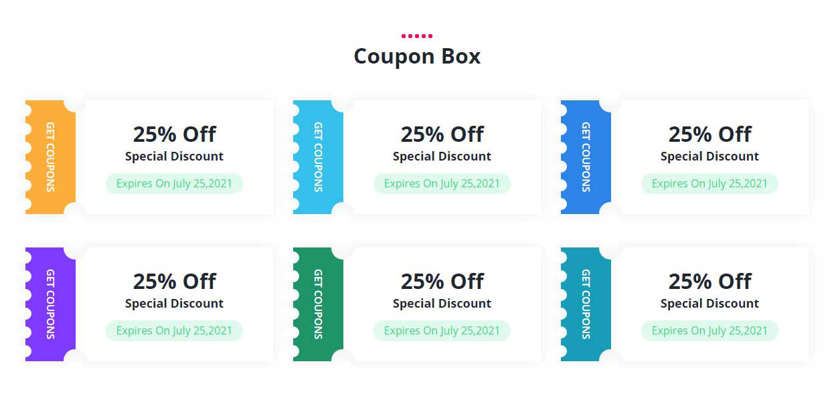The width and height of the screenshot is (834, 402).
Task: Select the expiry badge on the royal blue coupon
Action: coord(710,183)
